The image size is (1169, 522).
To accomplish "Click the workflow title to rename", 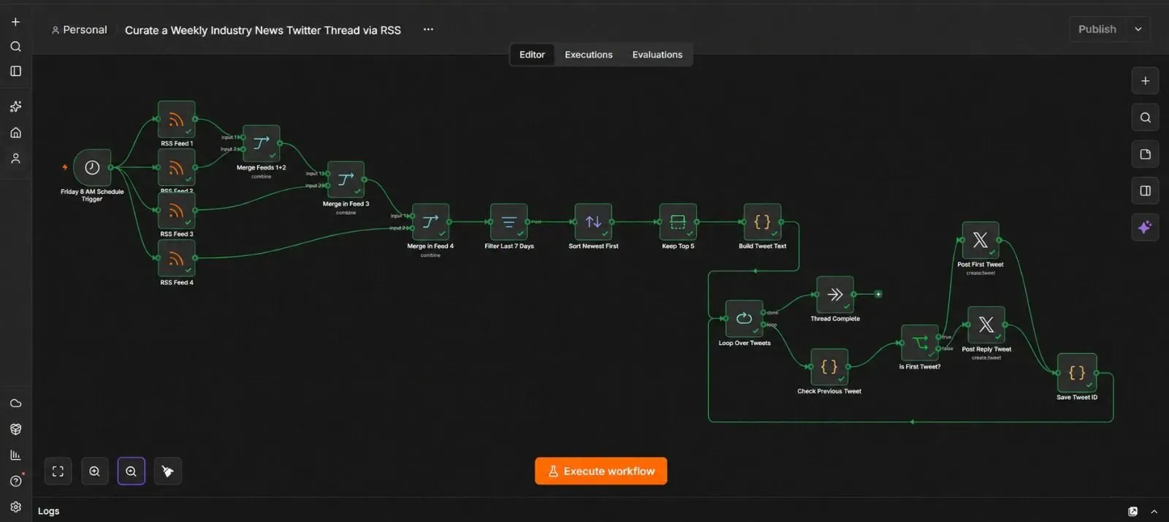I will point(263,30).
